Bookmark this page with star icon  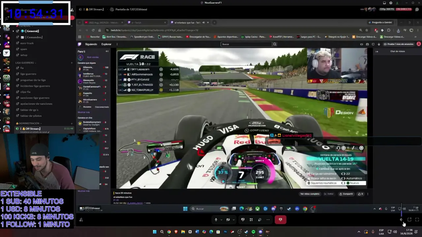[366, 30]
